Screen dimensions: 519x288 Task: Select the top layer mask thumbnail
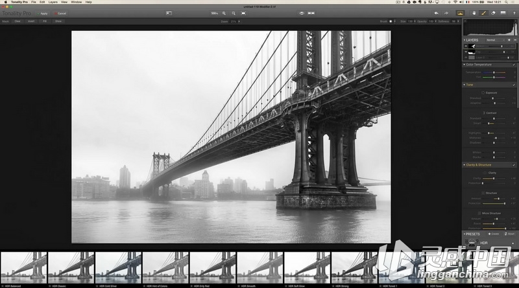(472, 46)
